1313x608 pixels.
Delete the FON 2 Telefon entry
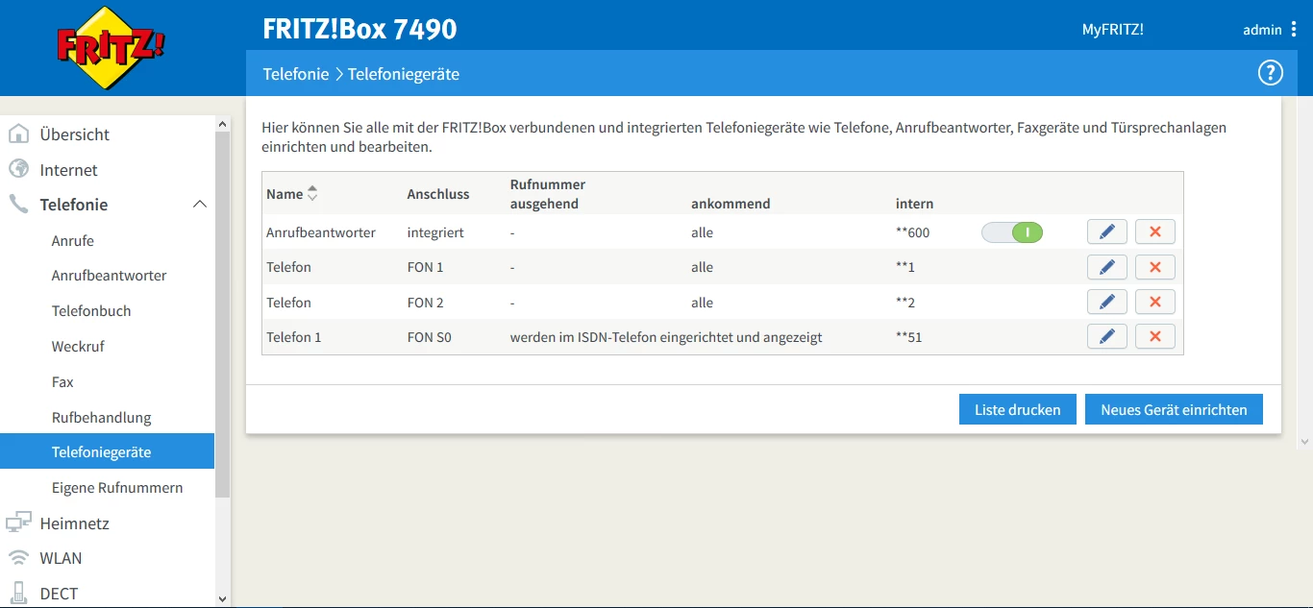pyautogui.click(x=1155, y=302)
